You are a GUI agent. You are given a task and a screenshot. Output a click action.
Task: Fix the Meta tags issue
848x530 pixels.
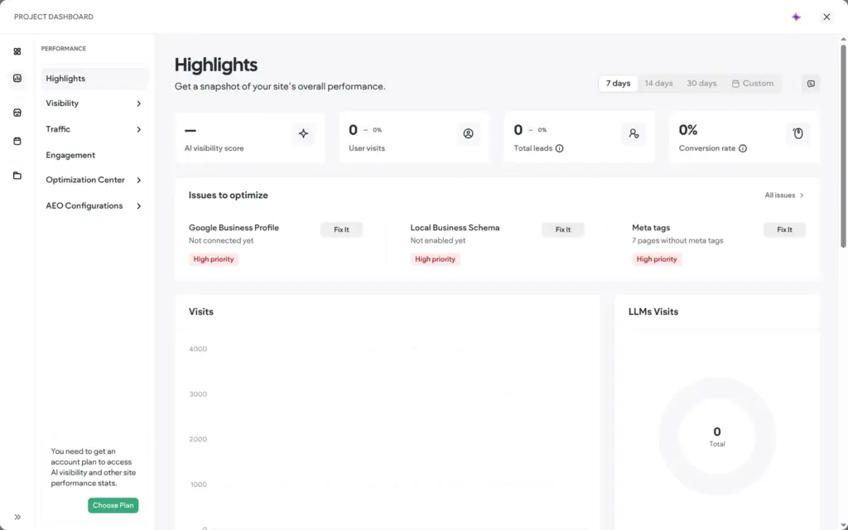(x=785, y=230)
